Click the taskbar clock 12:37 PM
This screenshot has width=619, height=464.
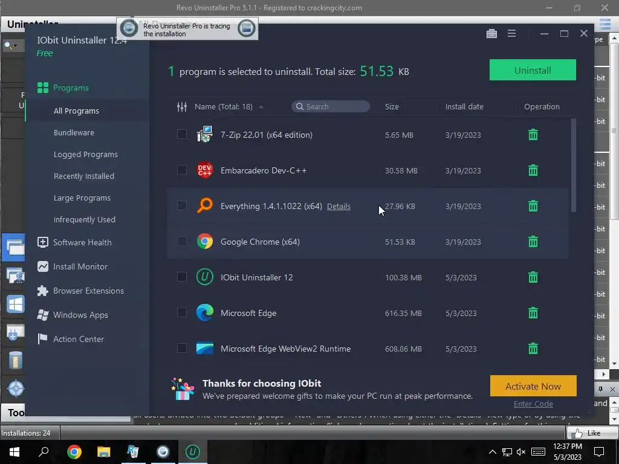[567, 446]
